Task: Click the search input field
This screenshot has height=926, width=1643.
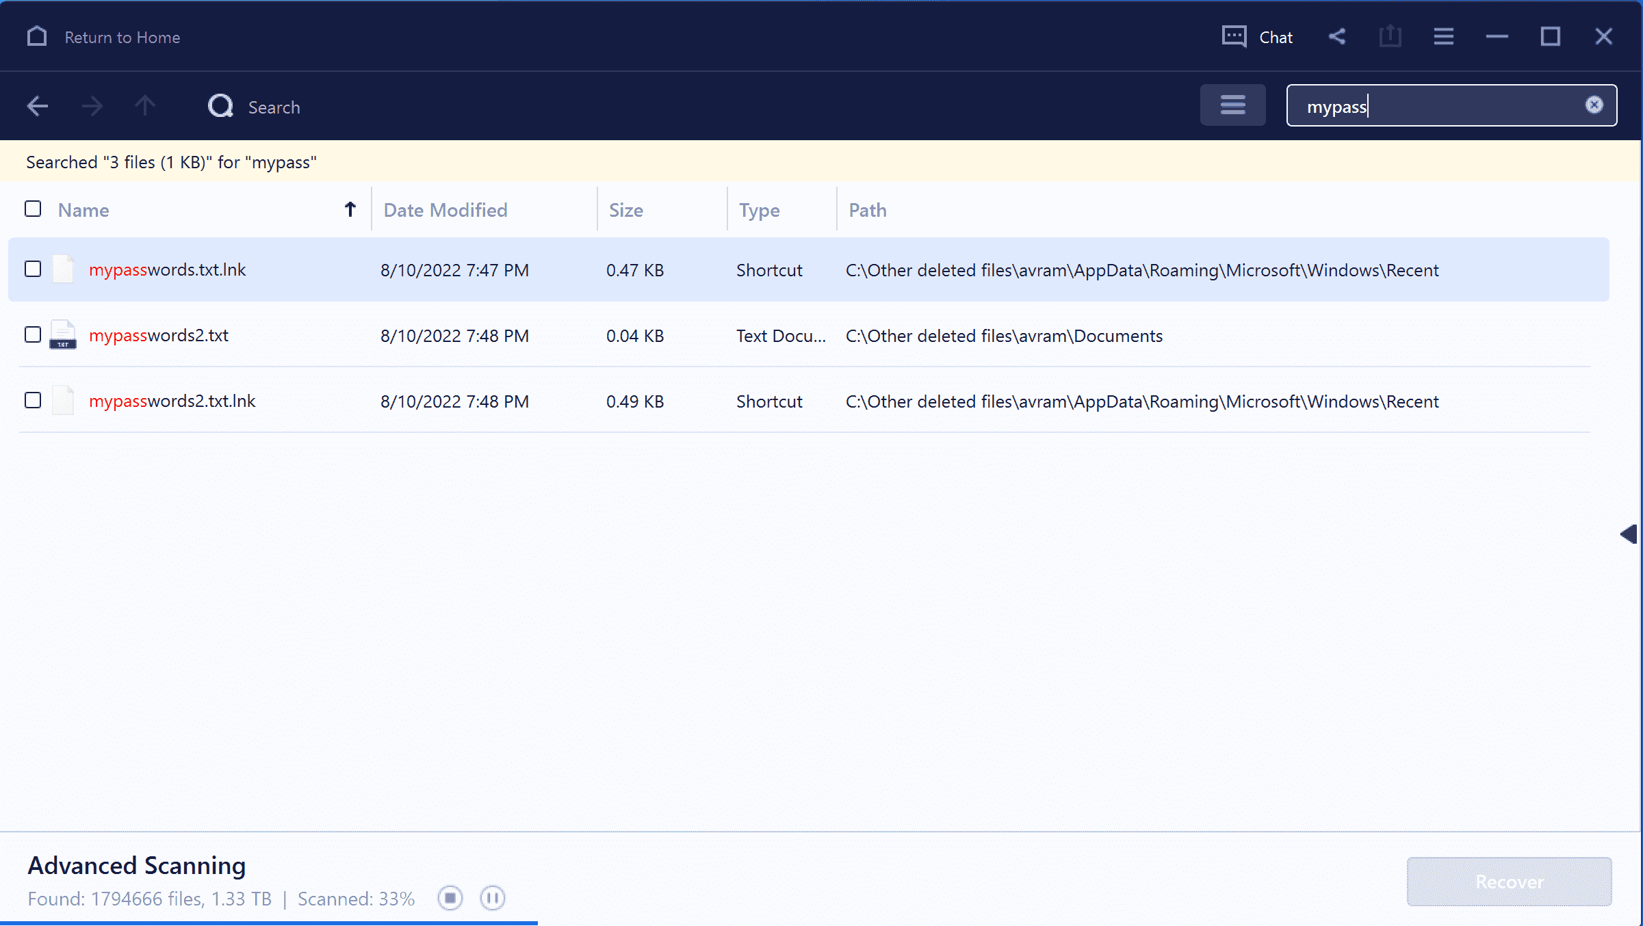Action: (1445, 105)
